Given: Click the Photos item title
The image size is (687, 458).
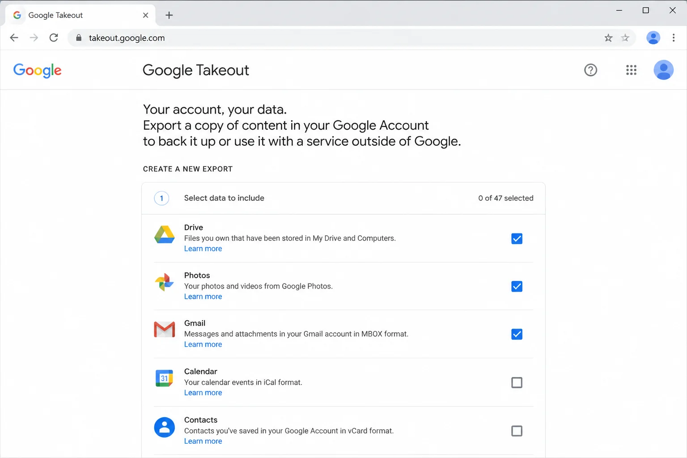Looking at the screenshot, I should pos(197,275).
